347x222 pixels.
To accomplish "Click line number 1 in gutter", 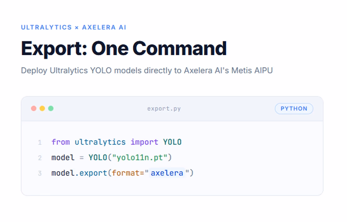I will (40, 142).
